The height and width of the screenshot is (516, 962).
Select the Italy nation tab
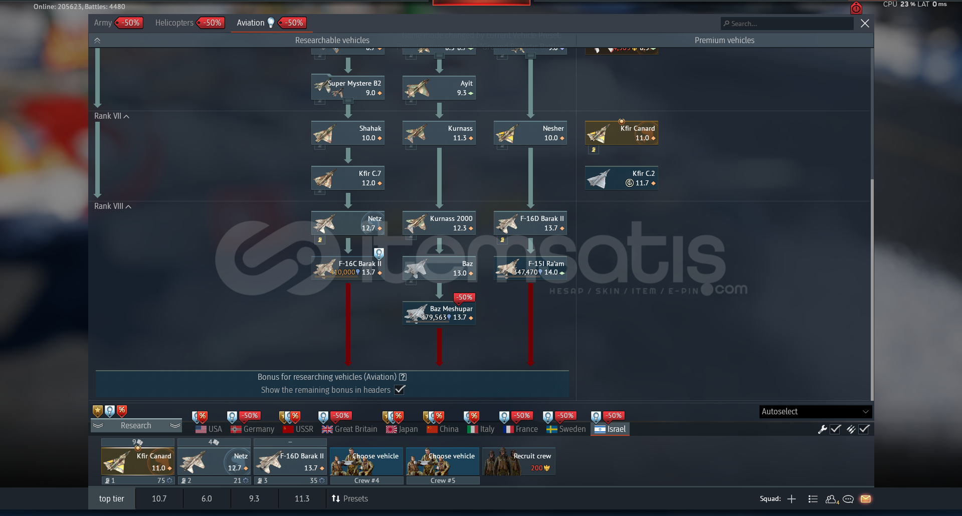(x=481, y=429)
